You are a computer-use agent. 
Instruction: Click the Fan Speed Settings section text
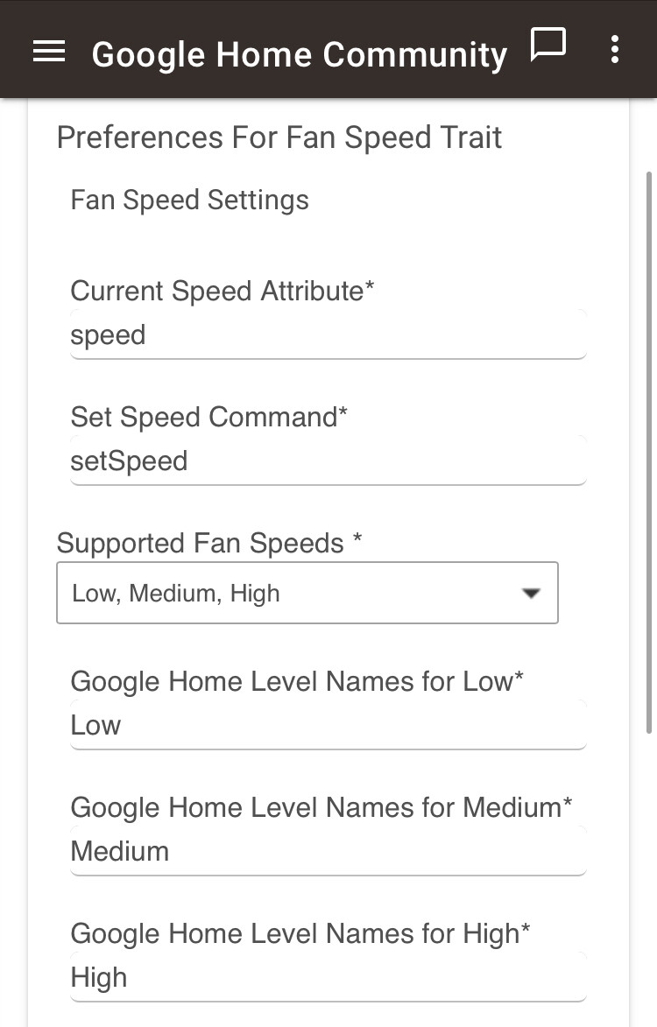(x=189, y=200)
